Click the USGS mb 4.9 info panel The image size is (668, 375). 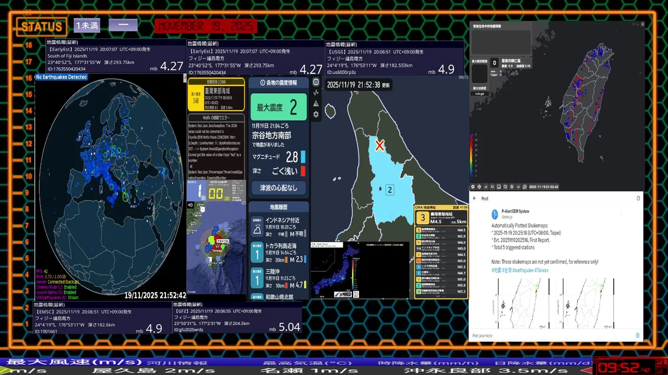395,59
